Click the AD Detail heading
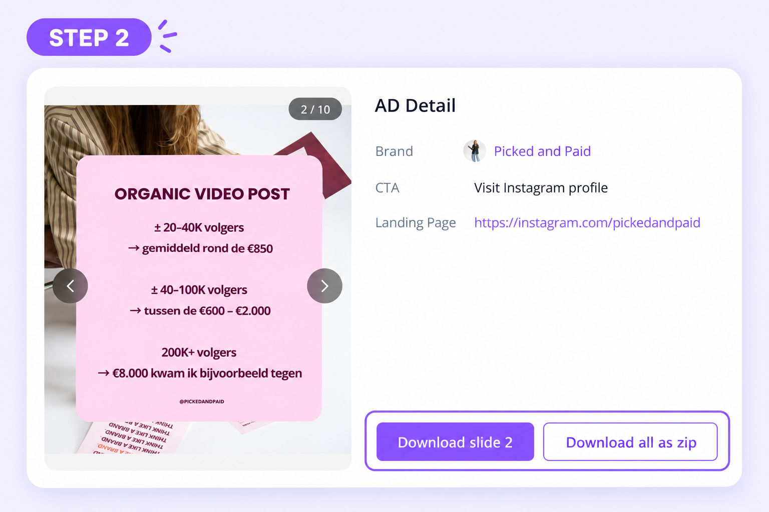Screen dimensions: 769x512 [416, 105]
